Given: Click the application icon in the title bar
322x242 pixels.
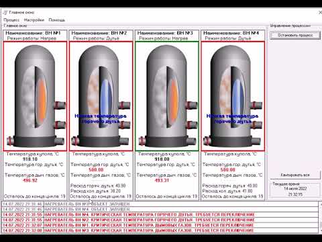Looking at the screenshot, I should [x=5, y=12].
